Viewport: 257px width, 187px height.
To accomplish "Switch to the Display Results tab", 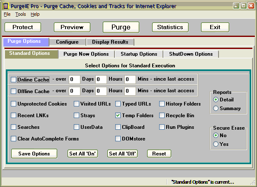I will (x=110, y=42).
